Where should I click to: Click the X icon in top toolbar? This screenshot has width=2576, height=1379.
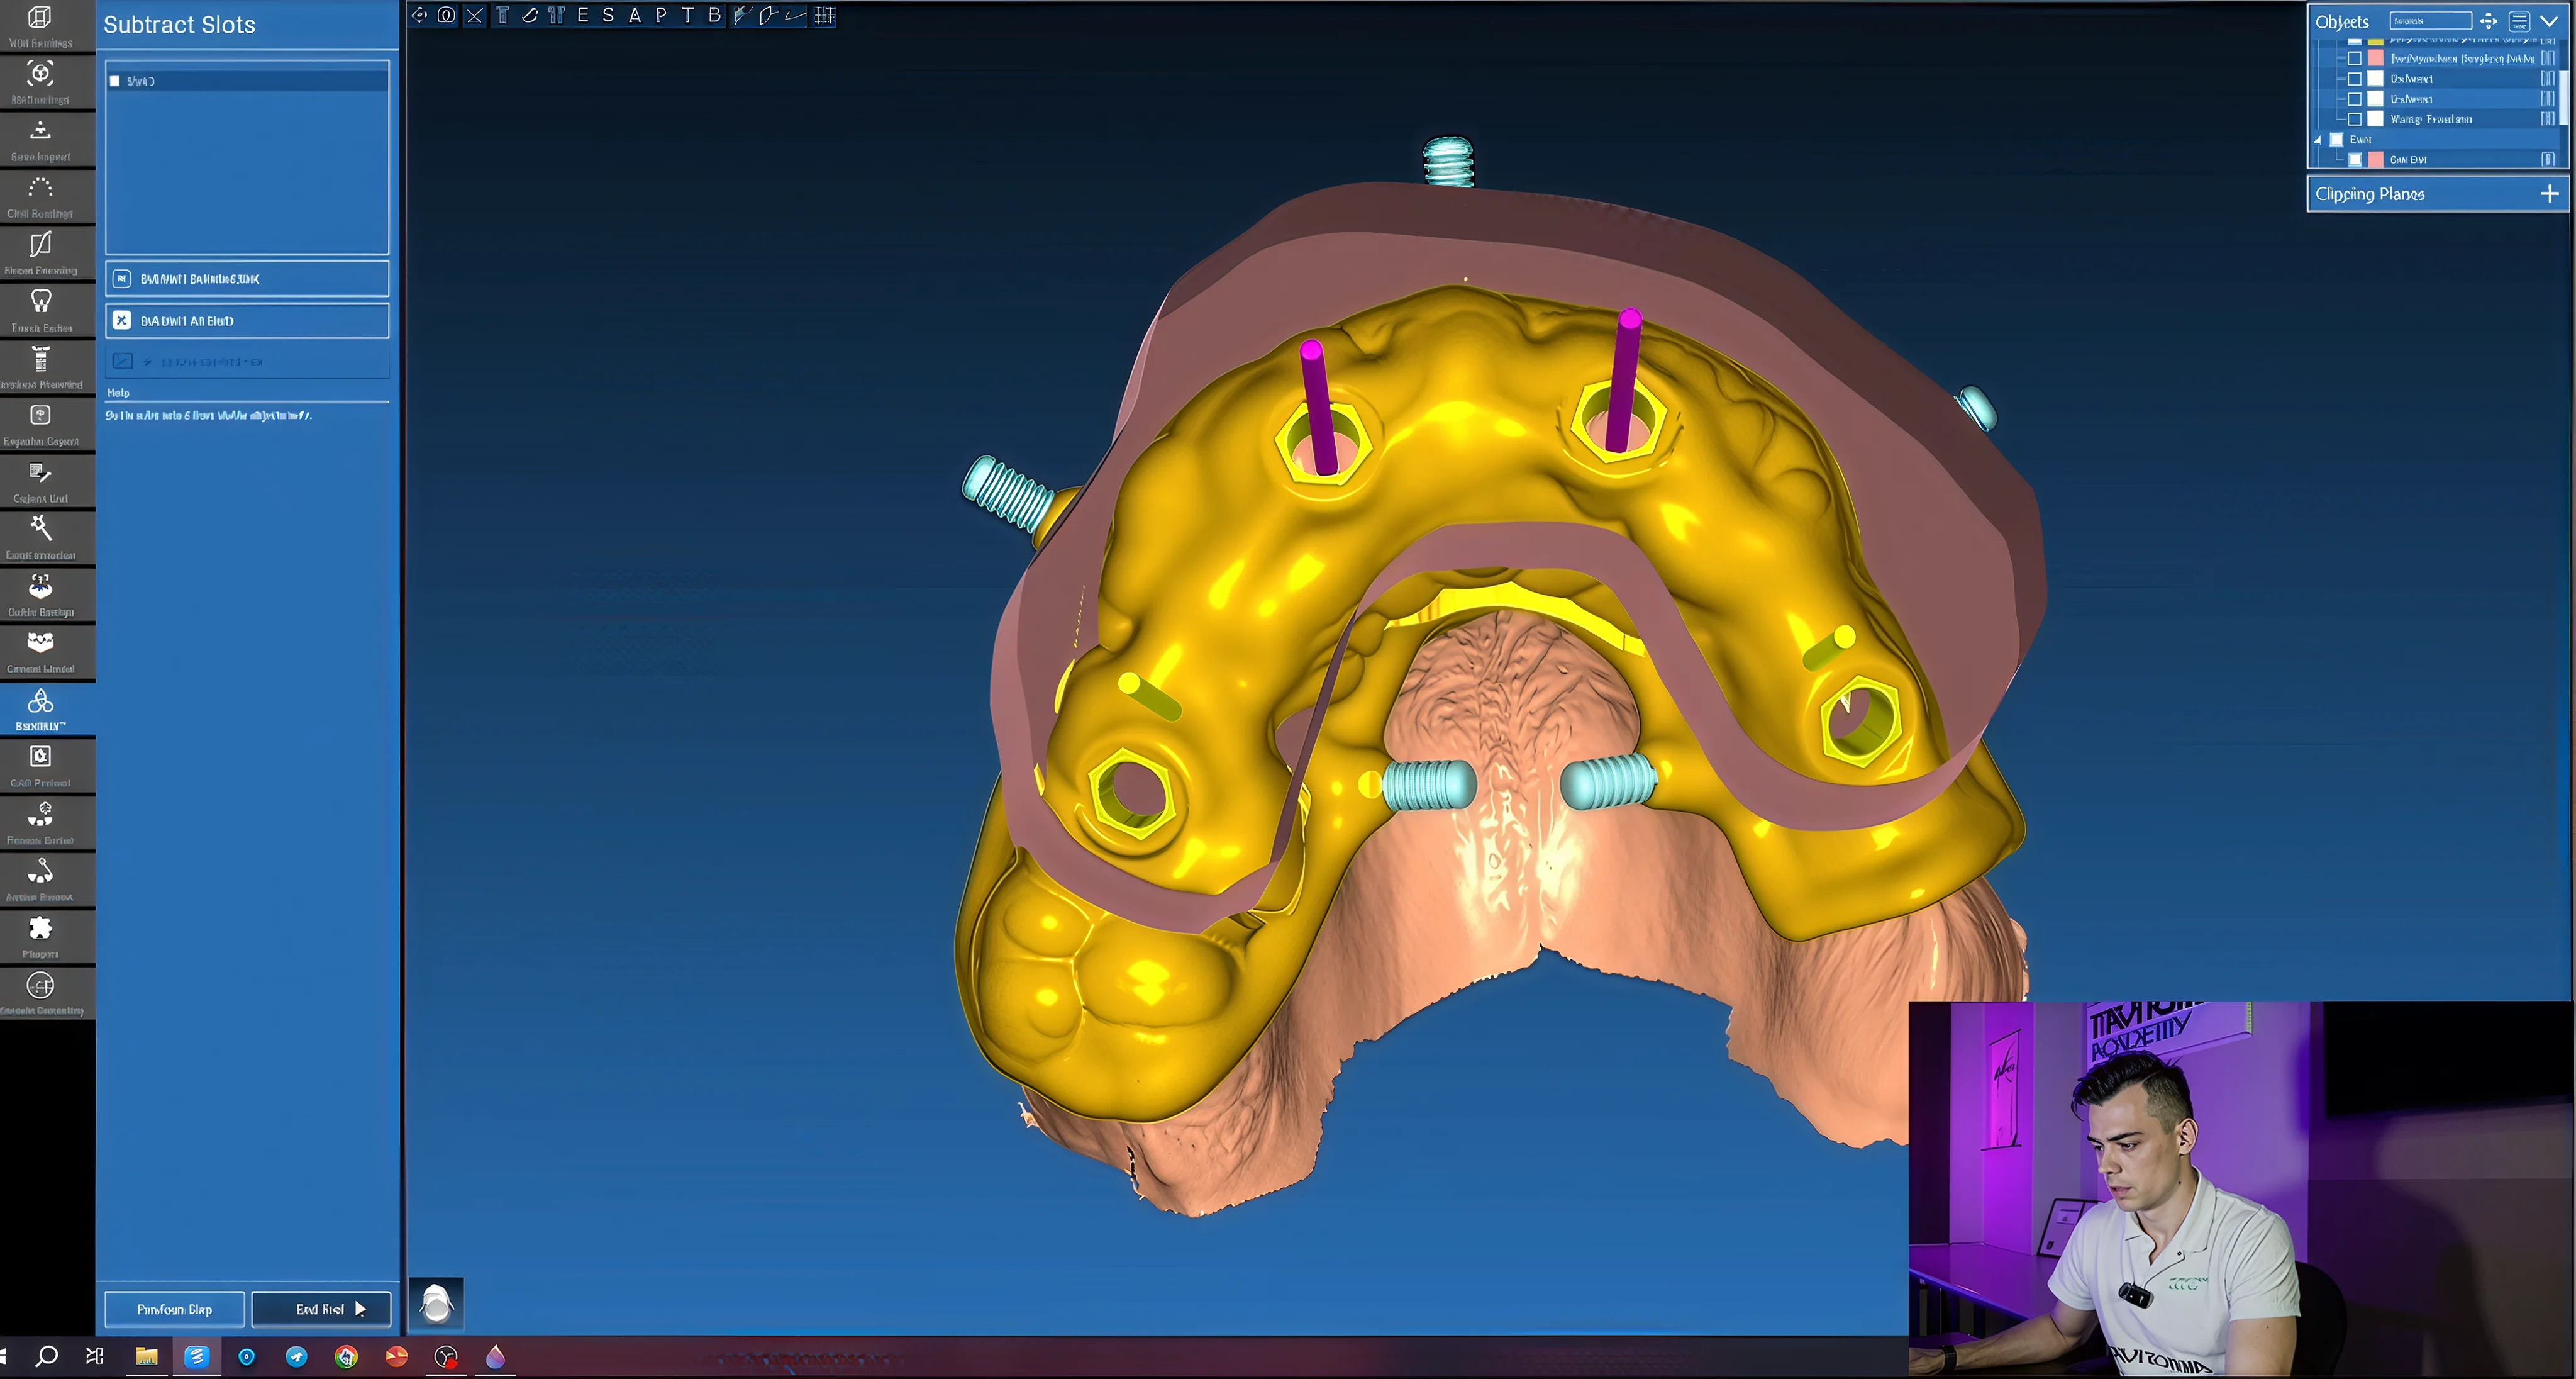474,15
